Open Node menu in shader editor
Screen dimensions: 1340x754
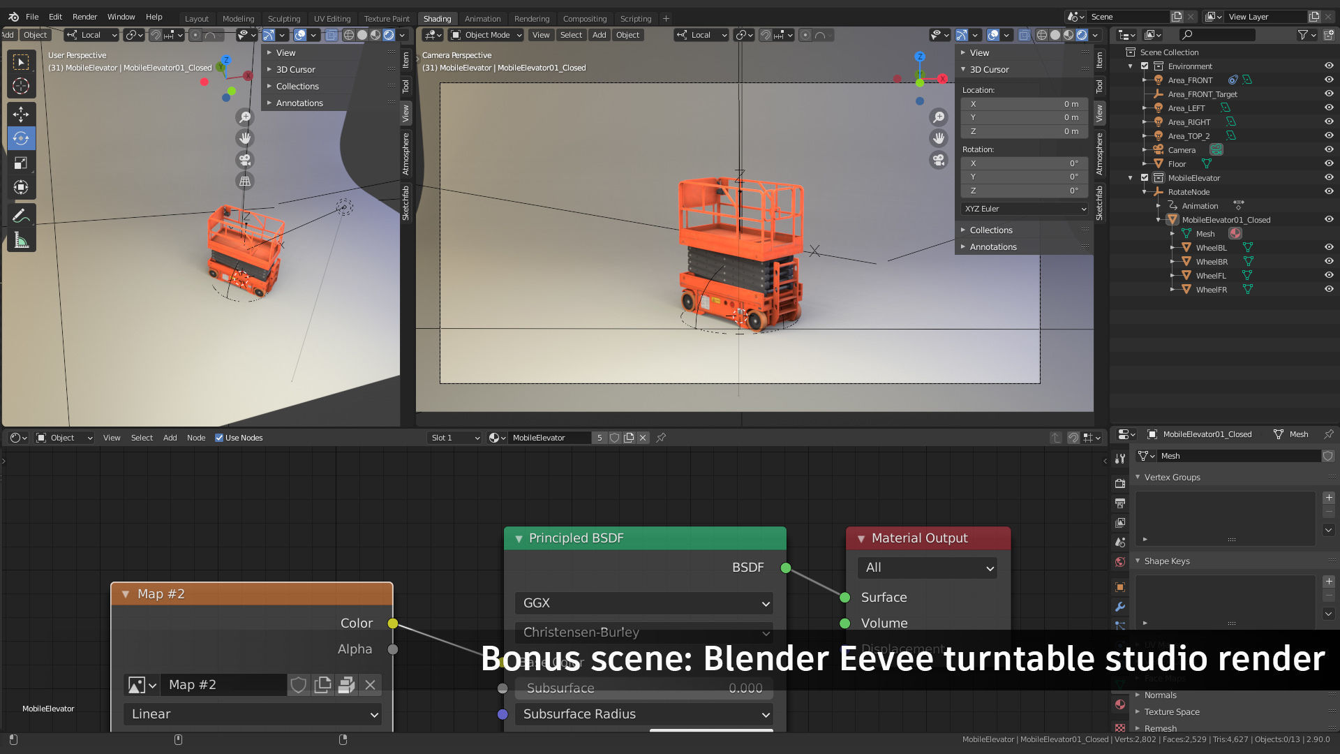point(195,438)
